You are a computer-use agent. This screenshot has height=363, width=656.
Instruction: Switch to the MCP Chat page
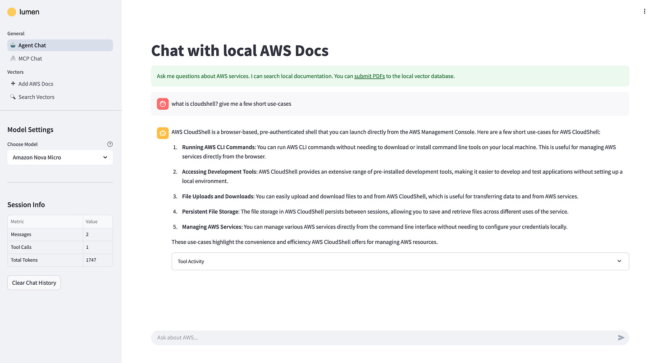click(x=60, y=58)
